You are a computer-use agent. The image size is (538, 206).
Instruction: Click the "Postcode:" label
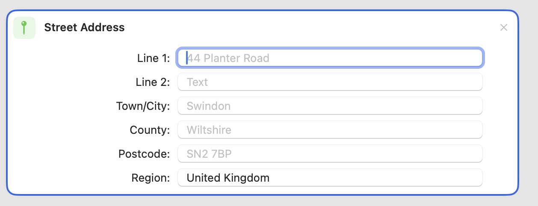tap(145, 154)
